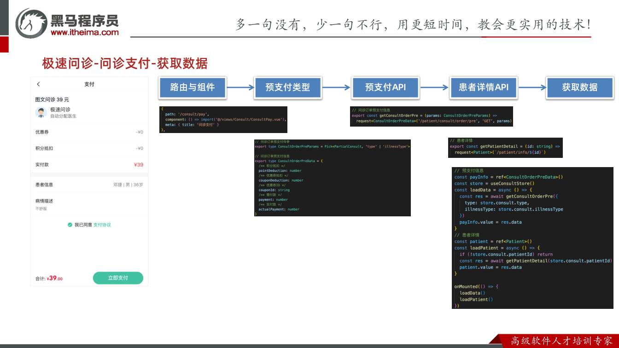Viewport: 619px width, 348px height.
Task: Select the 预支付API step box
Action: pyautogui.click(x=385, y=87)
